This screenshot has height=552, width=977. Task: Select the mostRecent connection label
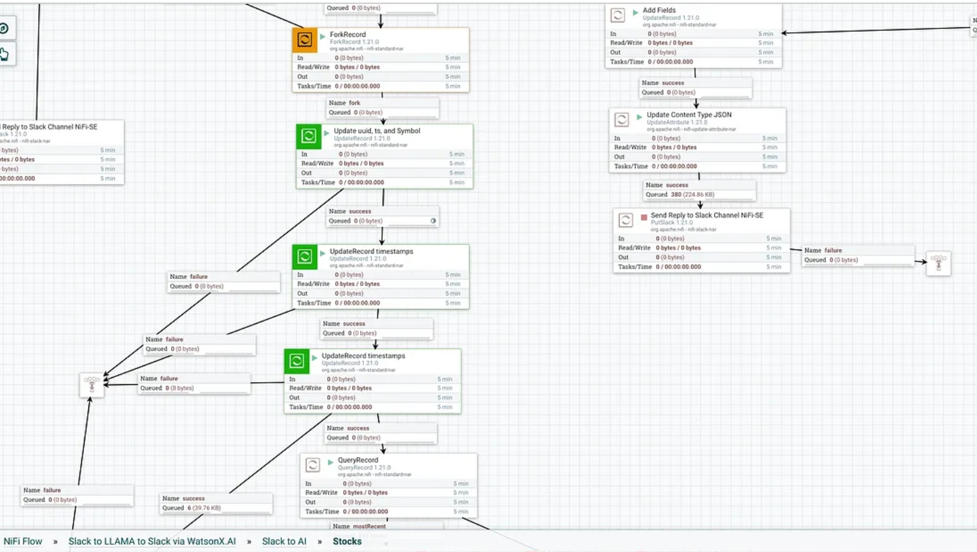point(387,526)
